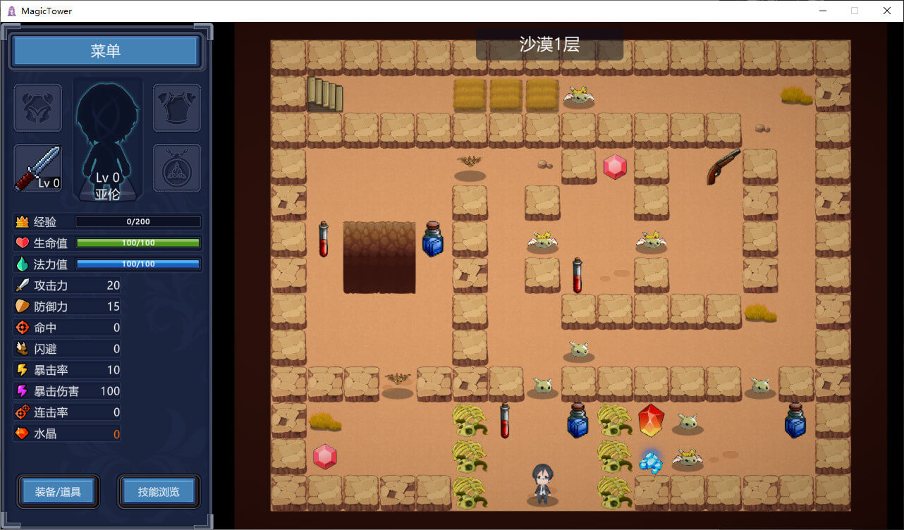Open the 菜单 menu button

coord(106,51)
